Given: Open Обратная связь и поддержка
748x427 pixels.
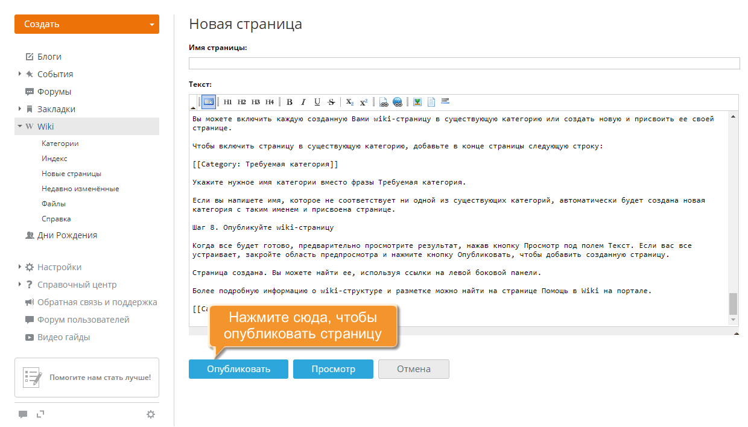Looking at the screenshot, I should pyautogui.click(x=97, y=302).
